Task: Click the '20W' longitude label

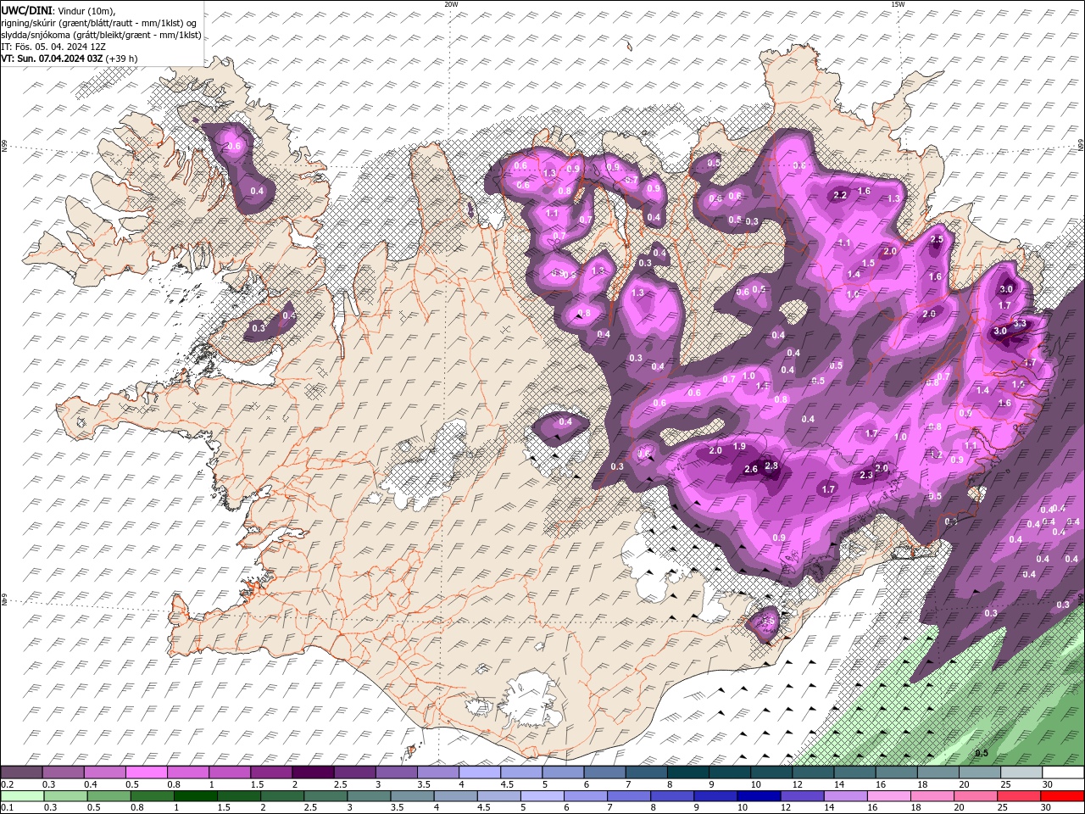Action: pyautogui.click(x=451, y=4)
